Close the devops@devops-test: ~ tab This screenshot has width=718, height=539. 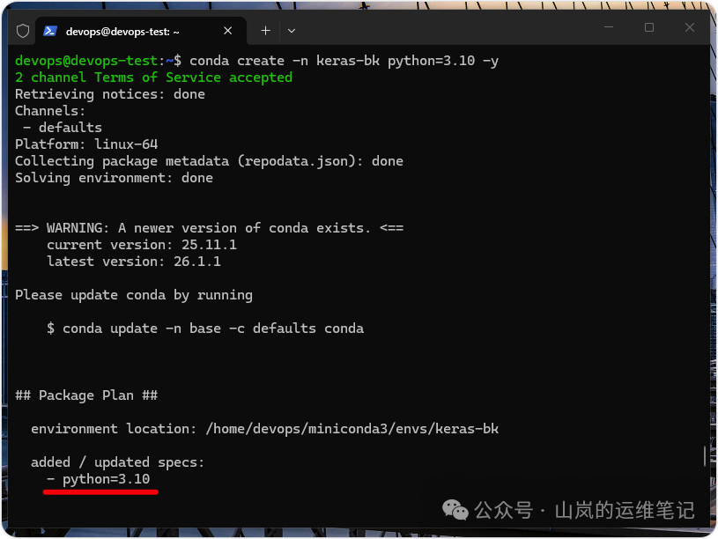[227, 30]
